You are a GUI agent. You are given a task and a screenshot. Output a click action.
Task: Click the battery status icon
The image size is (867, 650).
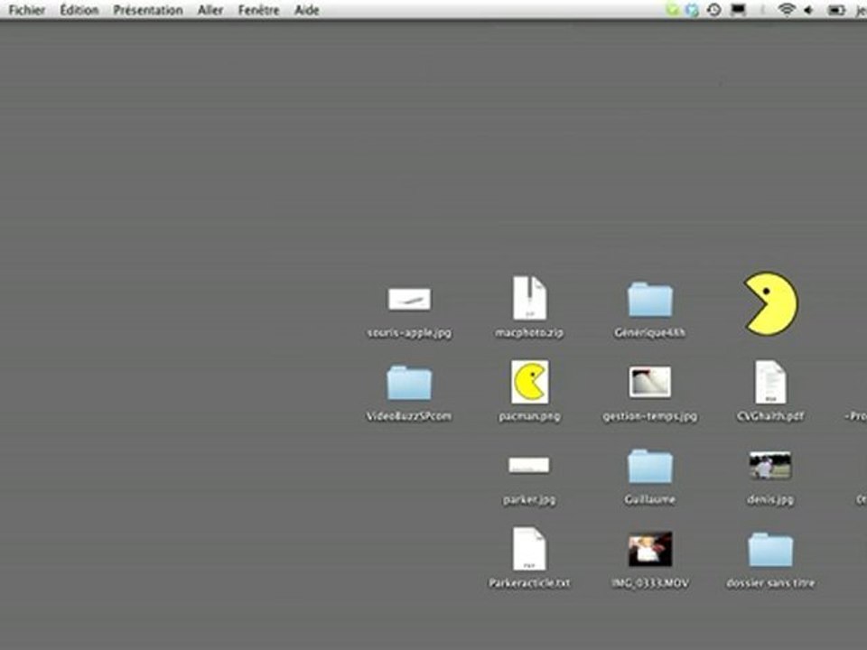tap(836, 10)
